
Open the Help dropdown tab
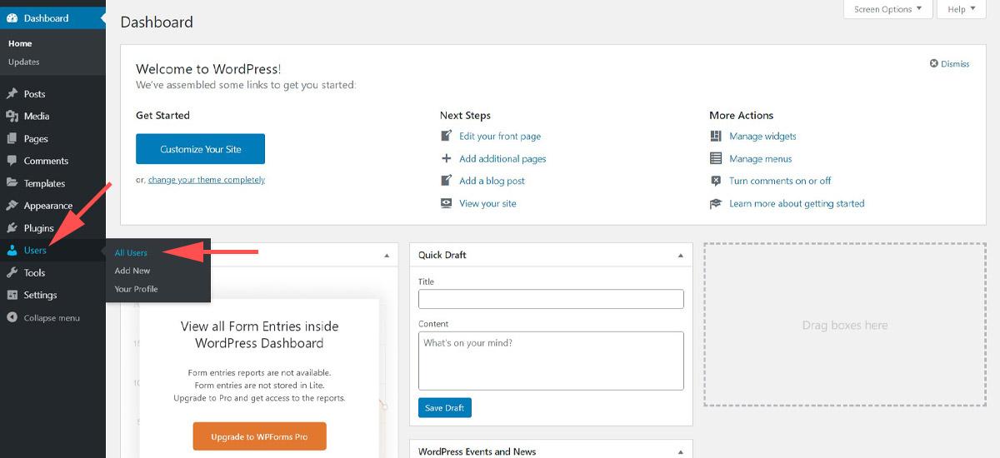[962, 9]
